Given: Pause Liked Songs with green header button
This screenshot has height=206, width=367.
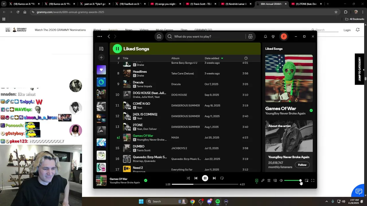Looking at the screenshot, I should click(117, 49).
